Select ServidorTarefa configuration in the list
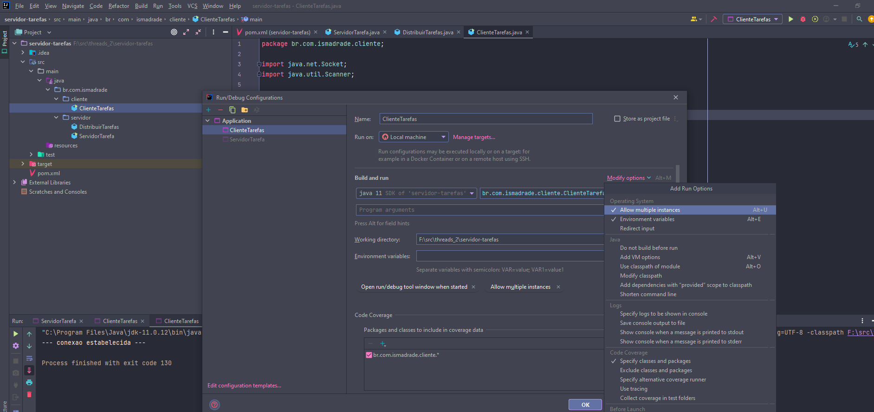The width and height of the screenshot is (874, 412). 247,139
